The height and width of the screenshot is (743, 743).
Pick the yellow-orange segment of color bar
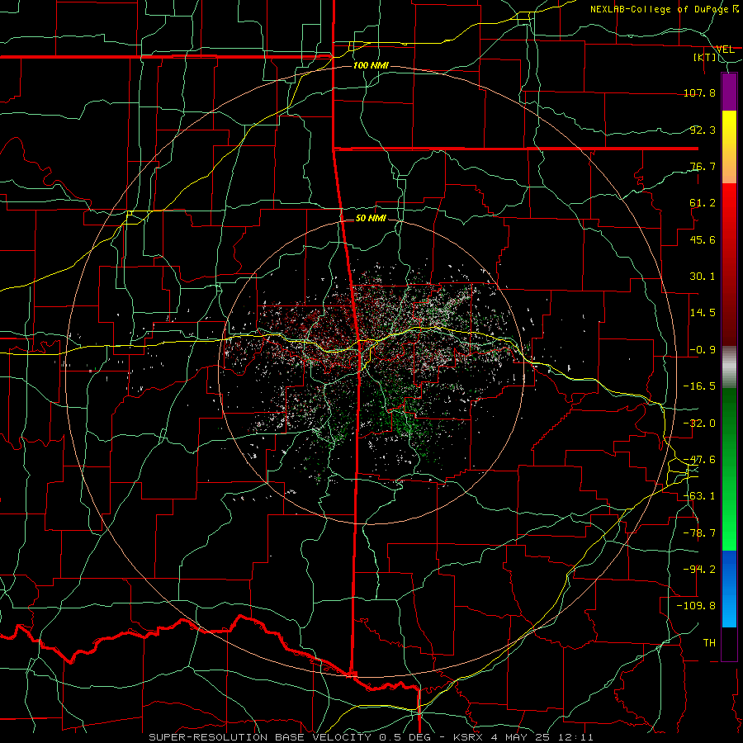[x=729, y=147]
